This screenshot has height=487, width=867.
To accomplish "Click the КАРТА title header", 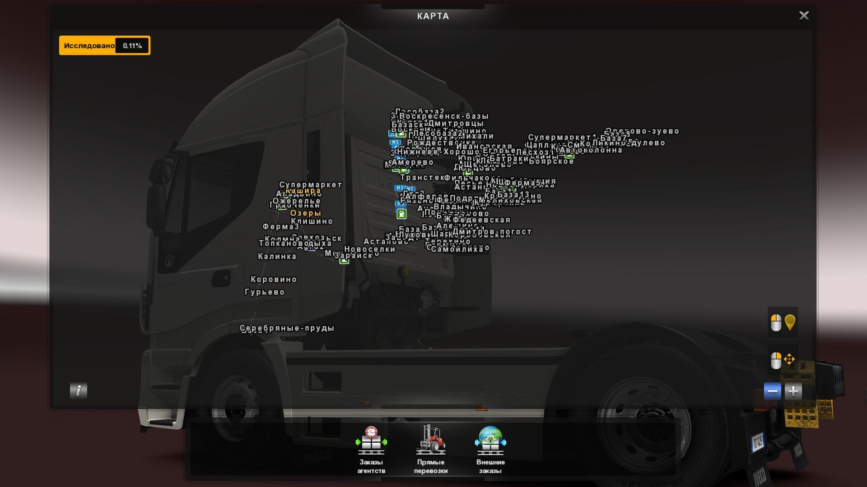I will coord(433,16).
